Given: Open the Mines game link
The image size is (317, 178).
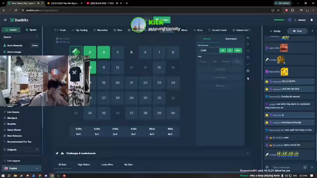Looking at the screenshot, I should point(184,30).
